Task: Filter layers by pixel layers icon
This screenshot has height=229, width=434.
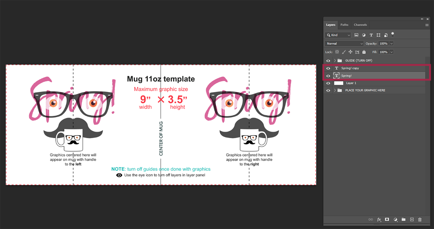Action: (357, 35)
